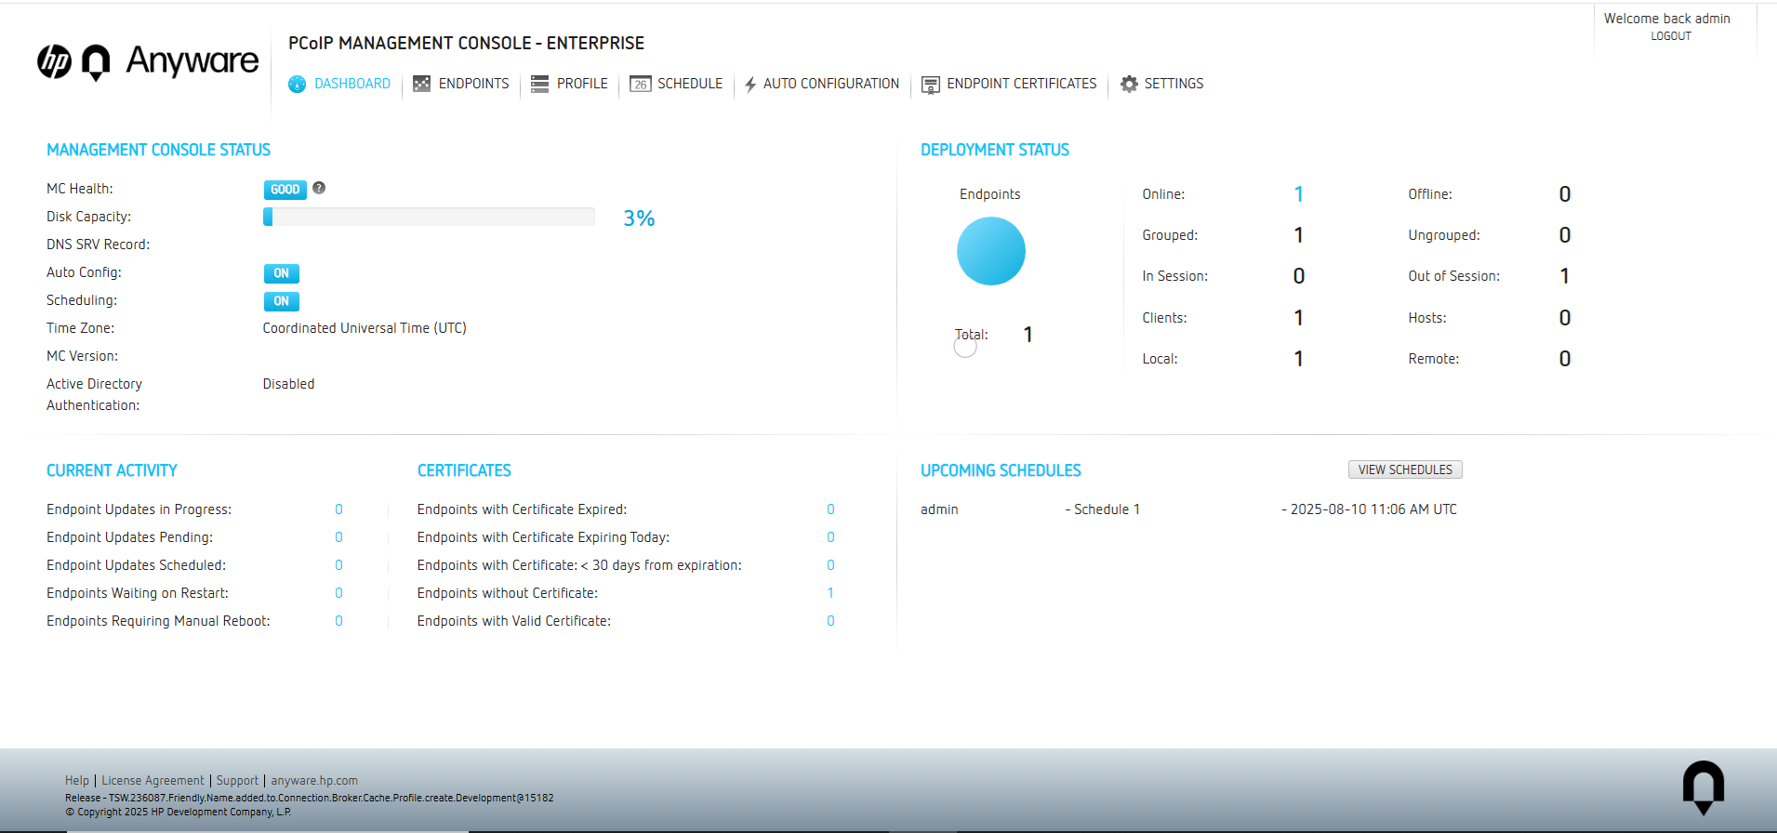Click the Release version text in footer

310,798
